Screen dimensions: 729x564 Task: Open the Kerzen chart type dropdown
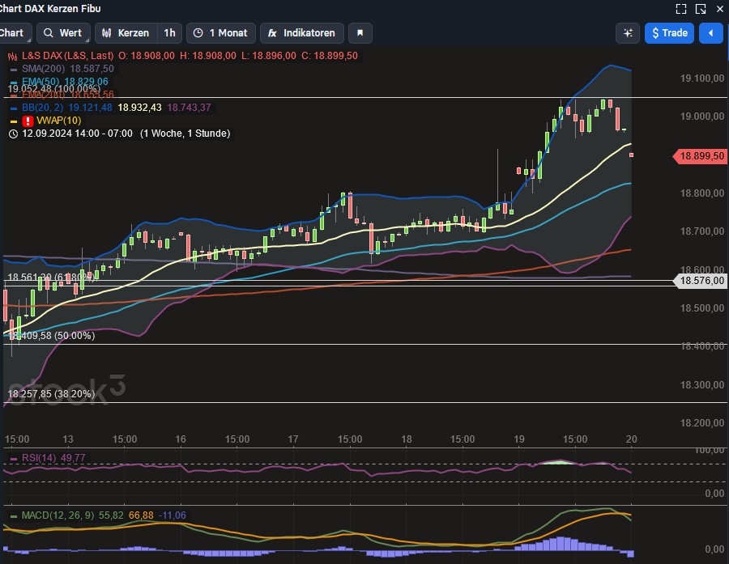tap(130, 32)
